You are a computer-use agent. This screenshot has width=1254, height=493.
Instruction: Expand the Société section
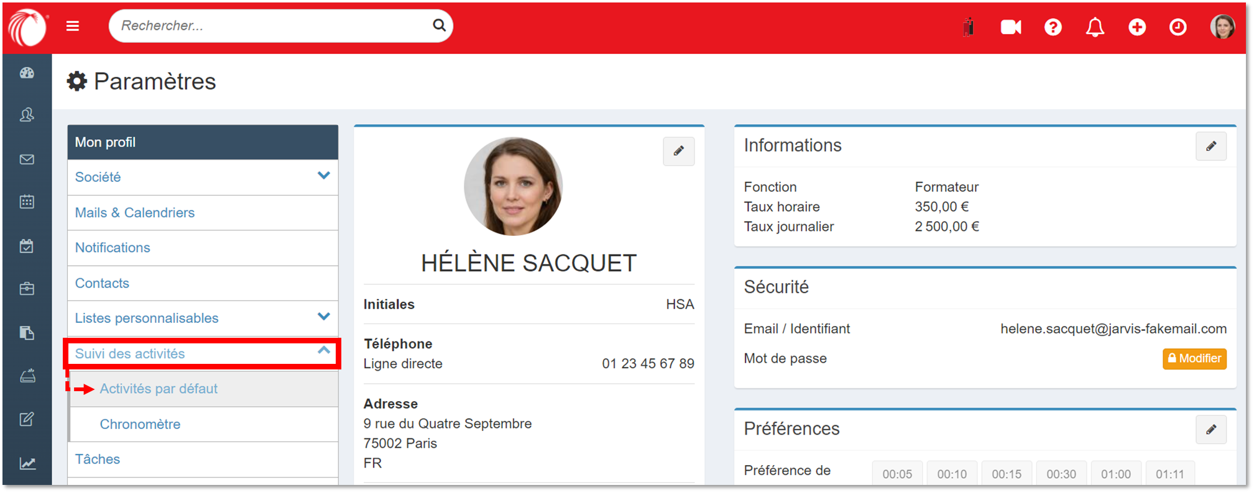pos(323,176)
